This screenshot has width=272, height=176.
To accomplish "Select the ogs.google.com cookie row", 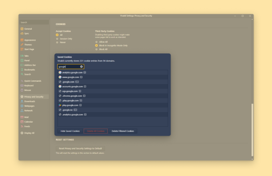I will [112, 91].
